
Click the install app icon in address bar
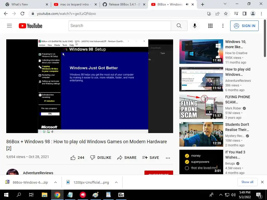point(209,14)
